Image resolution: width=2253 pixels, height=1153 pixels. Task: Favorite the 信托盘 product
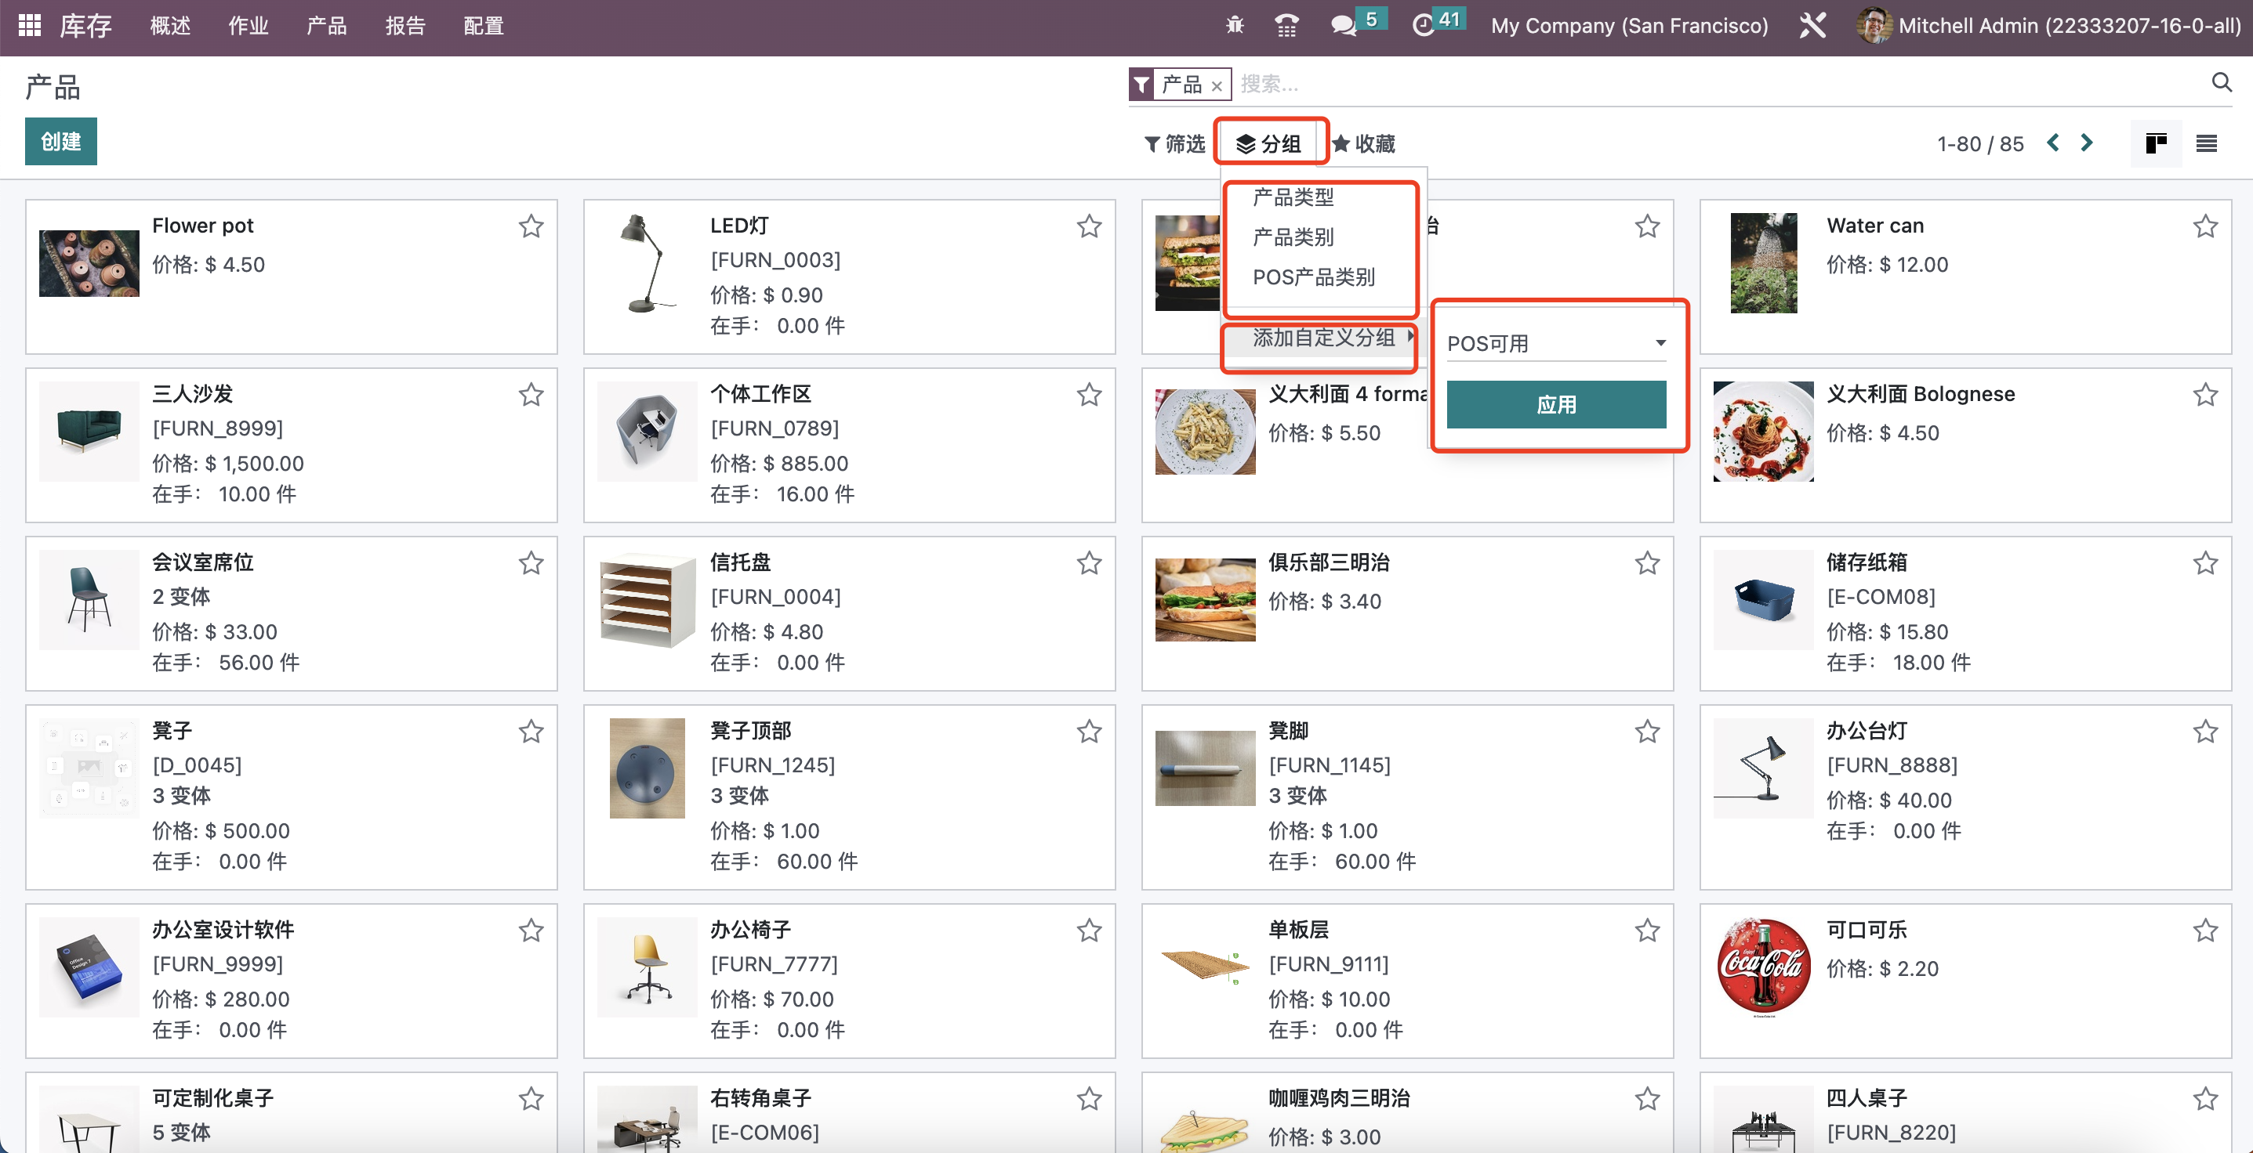1089,563
